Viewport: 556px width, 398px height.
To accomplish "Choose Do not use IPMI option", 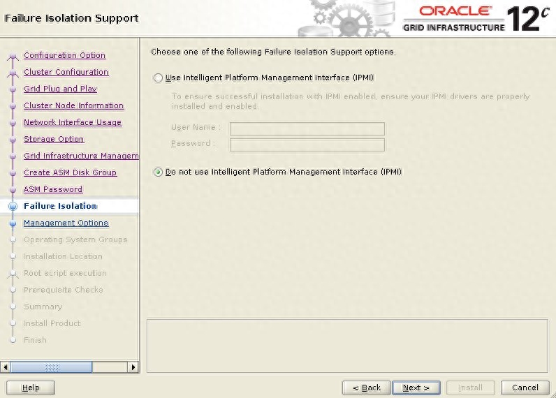I will click(158, 172).
